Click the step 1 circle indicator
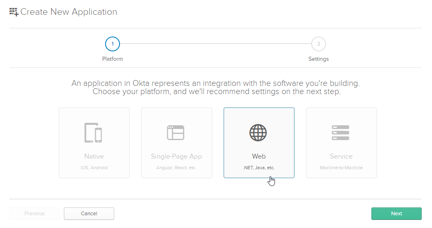This screenshot has width=432, height=228. (x=113, y=44)
